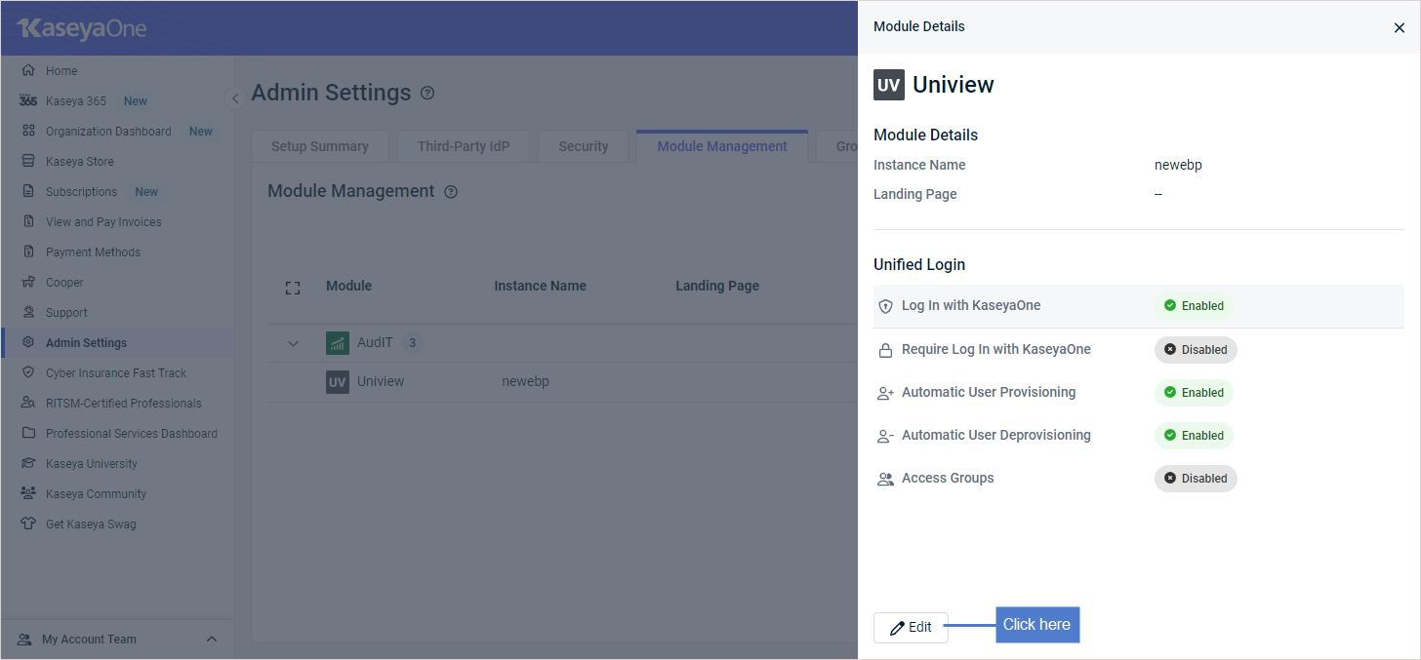This screenshot has width=1421, height=660.
Task: Click the Automatic User Provisioning icon
Action: pyautogui.click(x=886, y=393)
